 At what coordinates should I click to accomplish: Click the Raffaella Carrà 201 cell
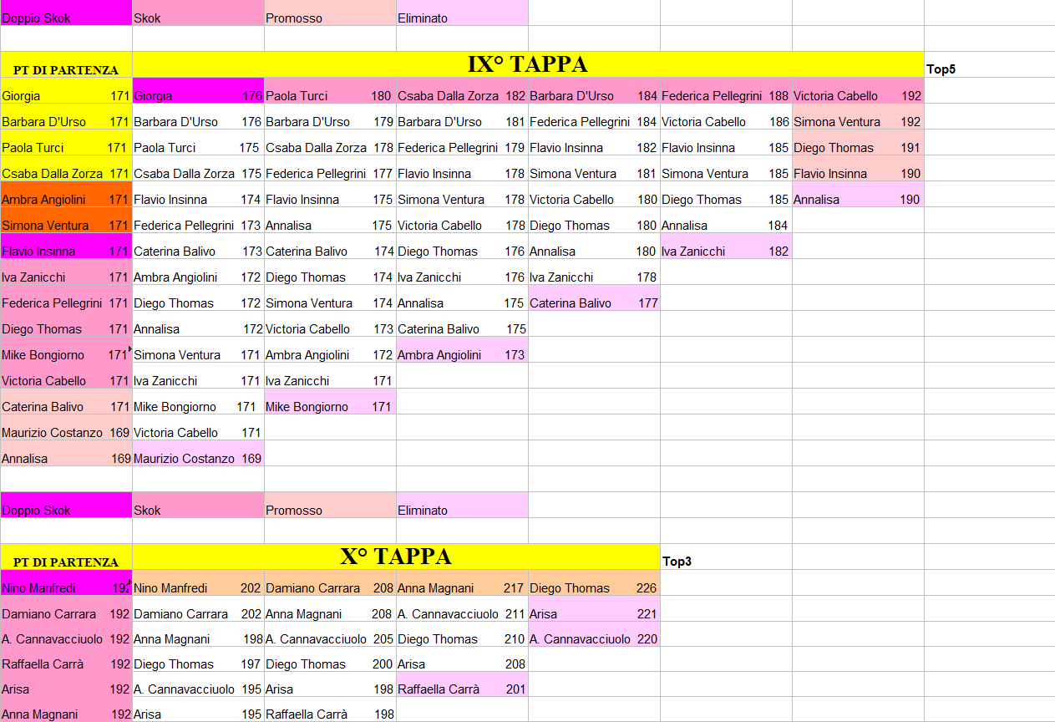pos(461,689)
